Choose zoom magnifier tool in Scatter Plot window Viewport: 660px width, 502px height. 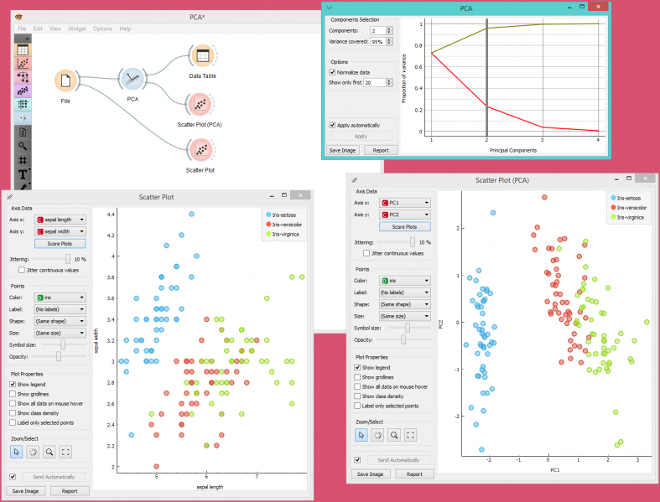(x=49, y=452)
